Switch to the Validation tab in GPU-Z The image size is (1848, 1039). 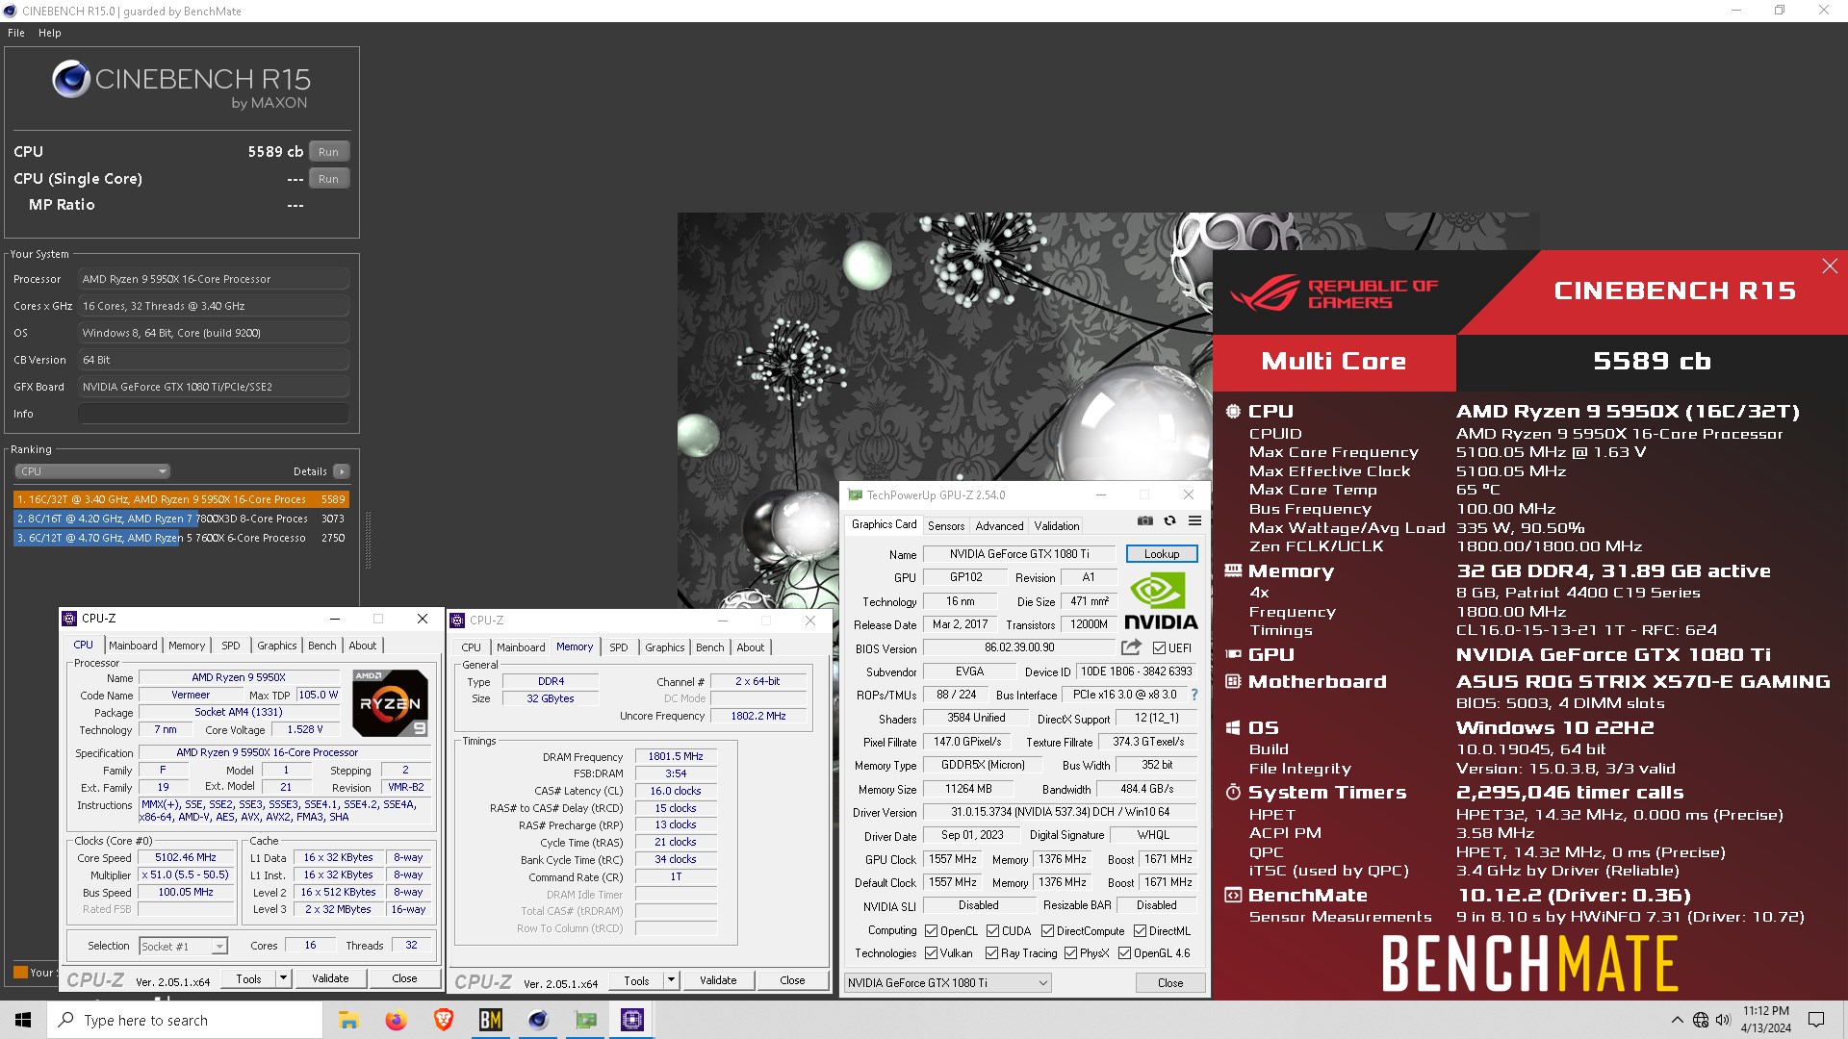[1057, 526]
